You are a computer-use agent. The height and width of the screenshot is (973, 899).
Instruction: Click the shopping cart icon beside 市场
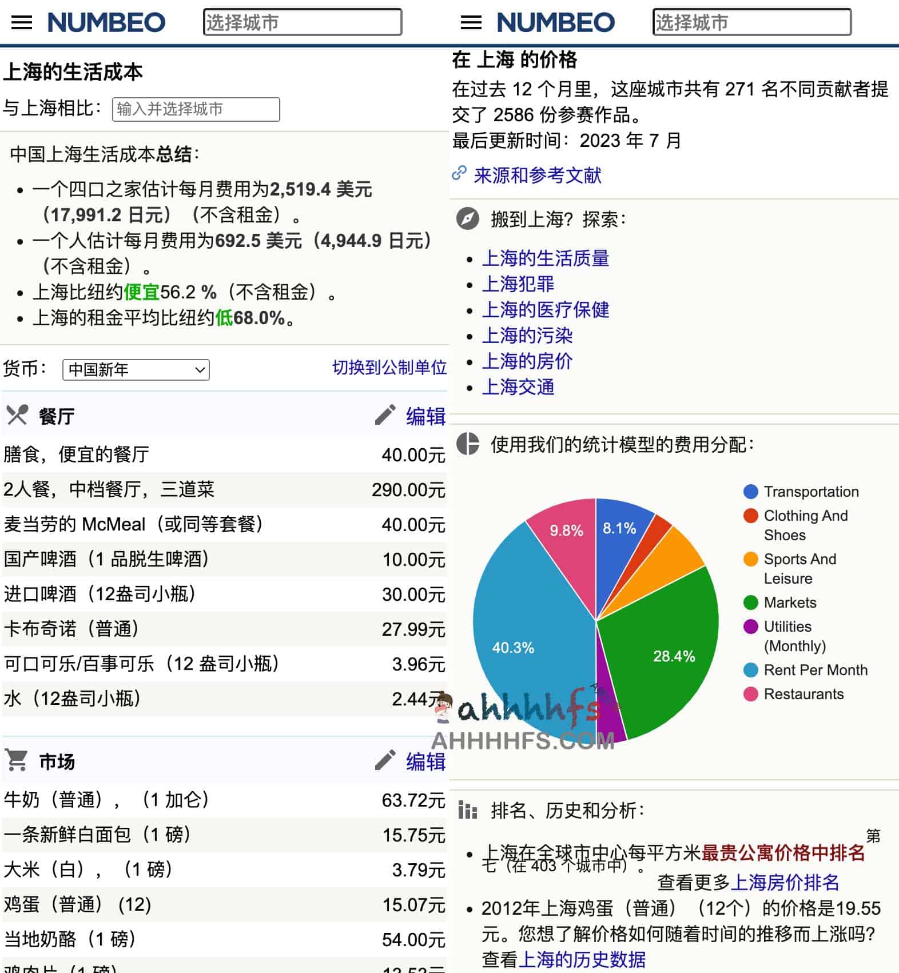tap(16, 760)
